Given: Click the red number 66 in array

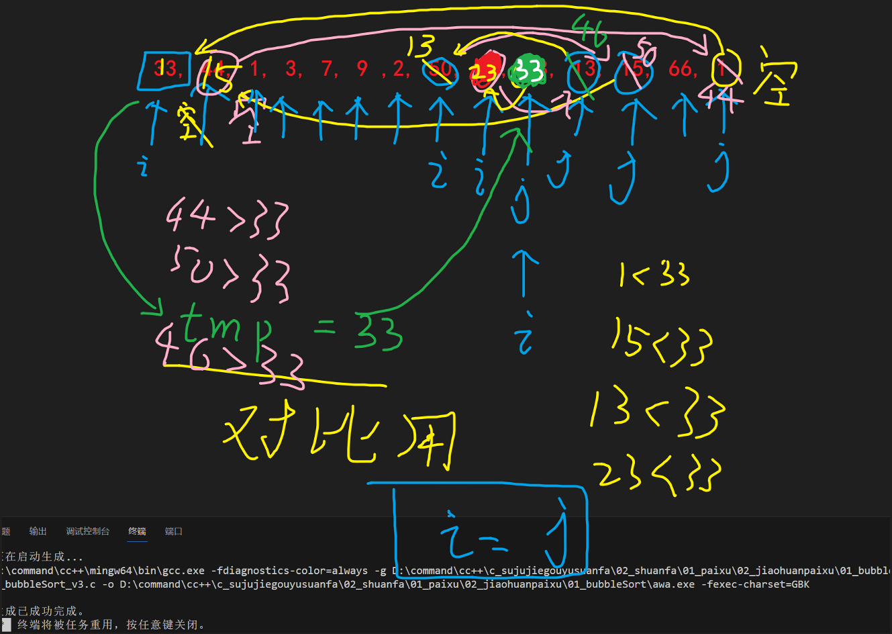Looking at the screenshot, I should pyautogui.click(x=680, y=69).
